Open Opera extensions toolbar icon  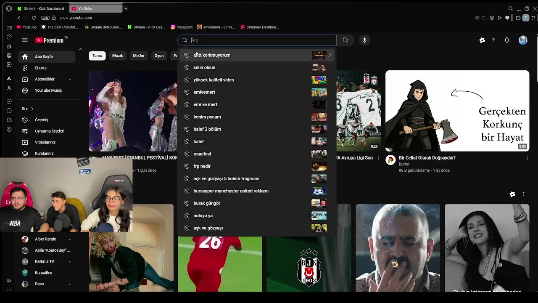[518, 18]
